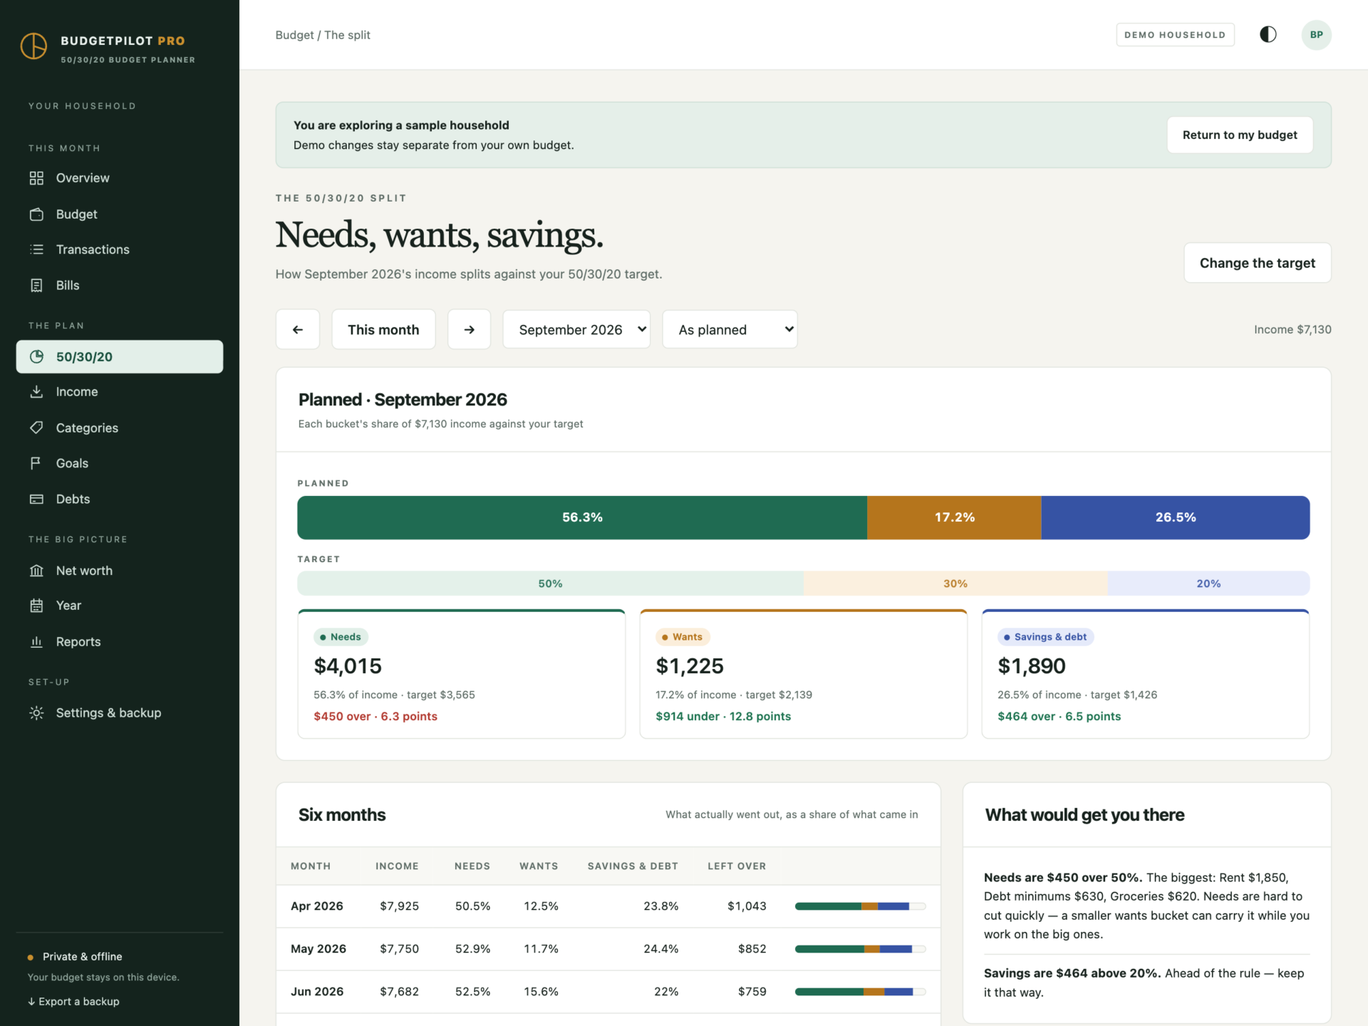Click the Goals flag icon
The height and width of the screenshot is (1026, 1368).
[36, 463]
